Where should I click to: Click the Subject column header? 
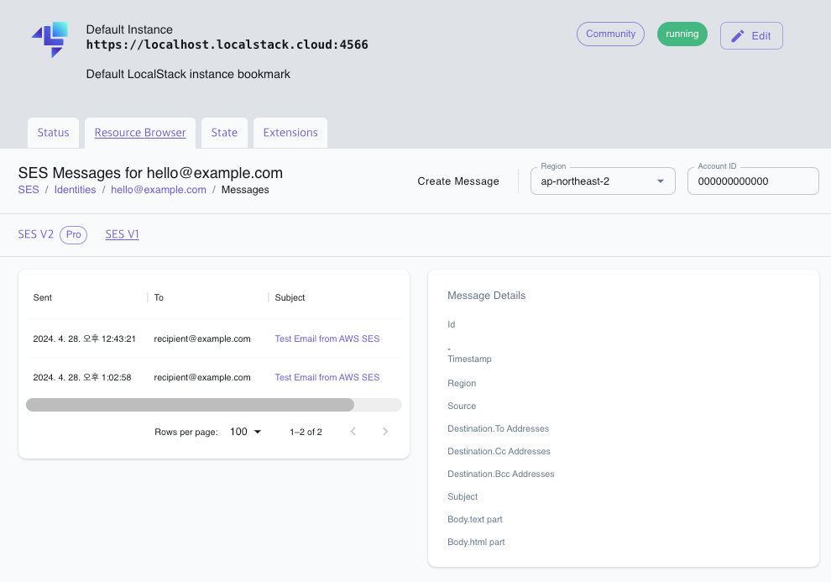pos(290,298)
